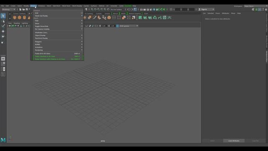This screenshot has height=151, width=268.
Task: Open the Workspace Maya Classic dropdown
Action: pos(255,6)
